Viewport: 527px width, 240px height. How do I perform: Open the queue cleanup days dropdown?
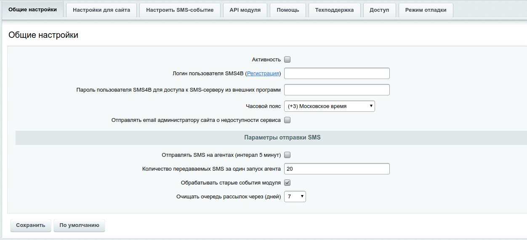[x=295, y=197]
